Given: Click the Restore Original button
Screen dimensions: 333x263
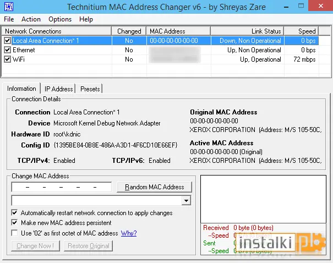Looking at the screenshot, I should point(89,246).
